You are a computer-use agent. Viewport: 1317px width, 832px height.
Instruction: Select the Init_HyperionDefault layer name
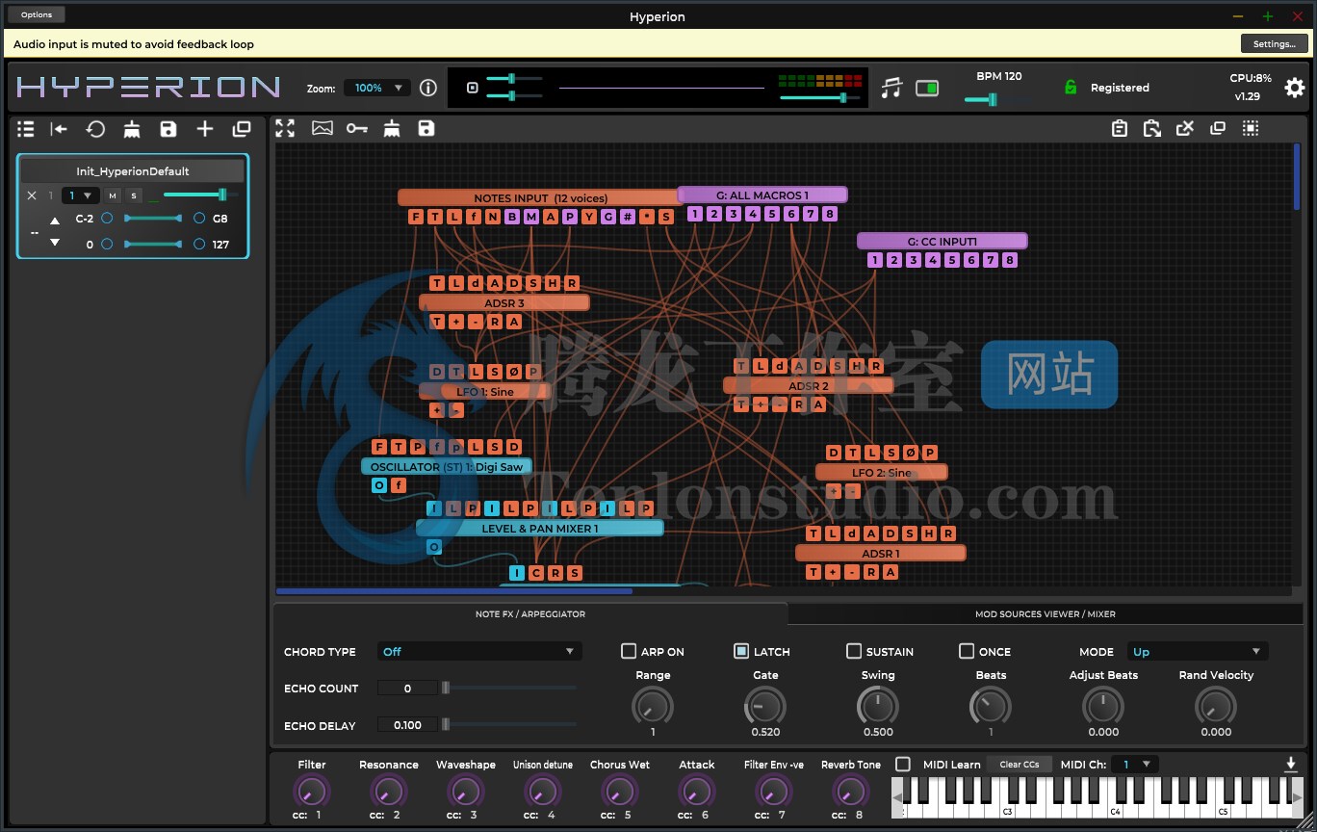133,171
